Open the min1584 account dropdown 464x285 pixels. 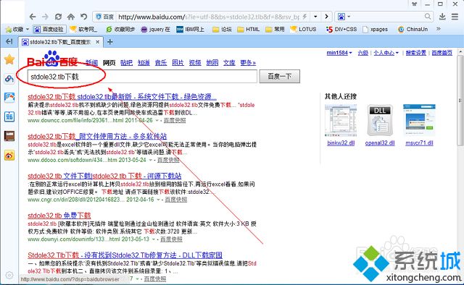339,53
